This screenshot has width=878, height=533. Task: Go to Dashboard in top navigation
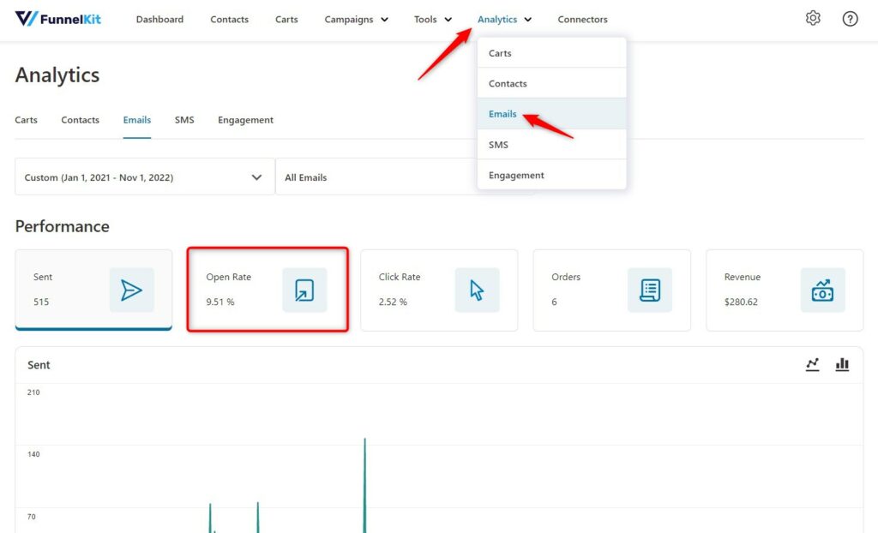tap(159, 19)
